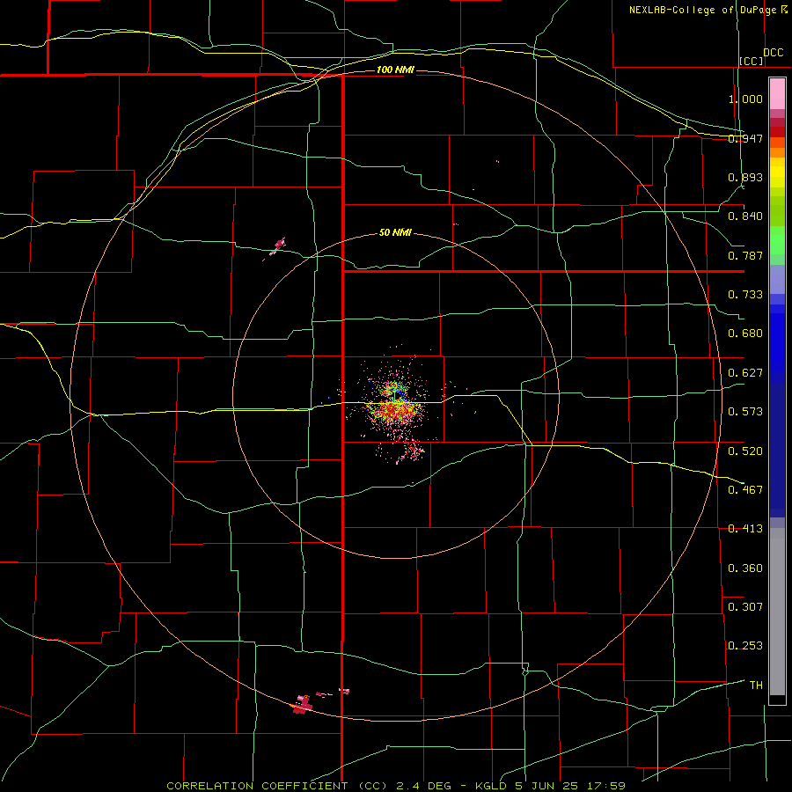This screenshot has height=792, width=792.
Task: Click the 0.840 color scale value
Action: (x=745, y=216)
